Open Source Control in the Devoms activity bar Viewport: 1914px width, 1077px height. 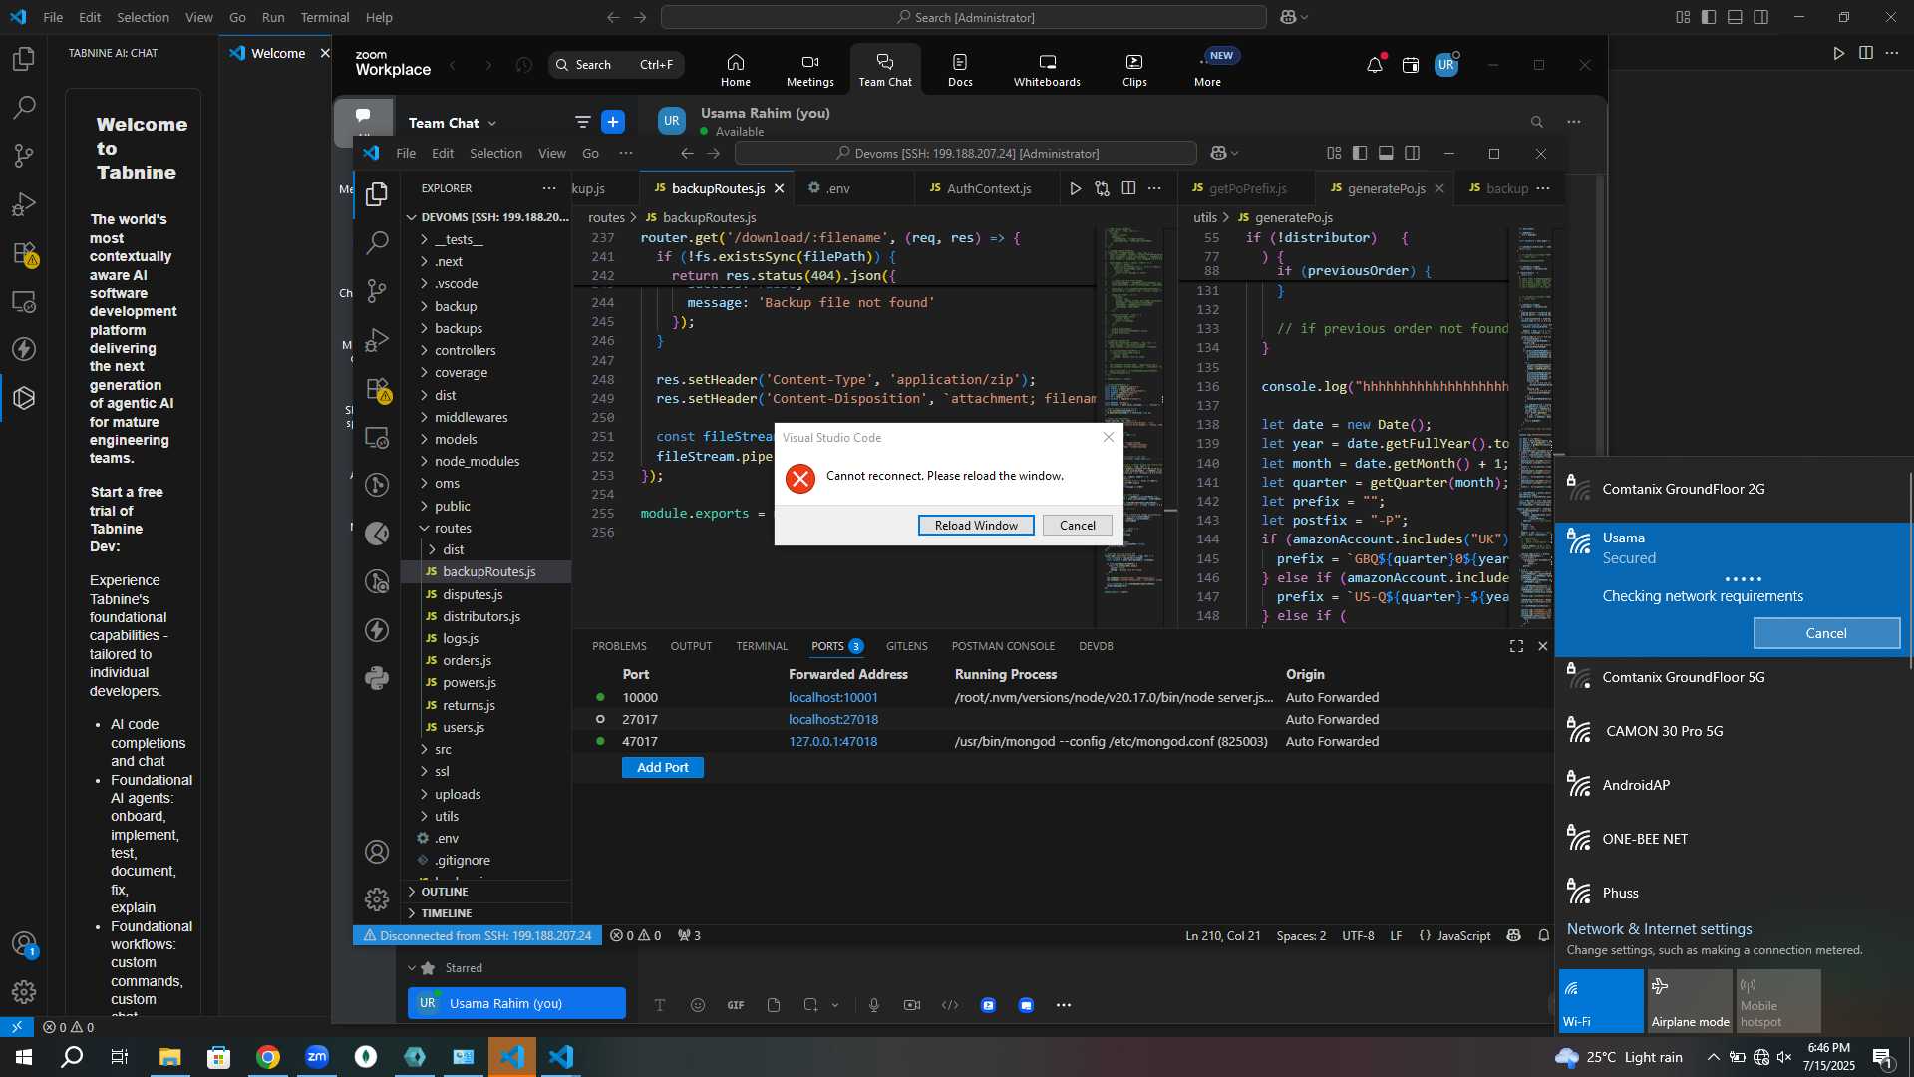[377, 291]
